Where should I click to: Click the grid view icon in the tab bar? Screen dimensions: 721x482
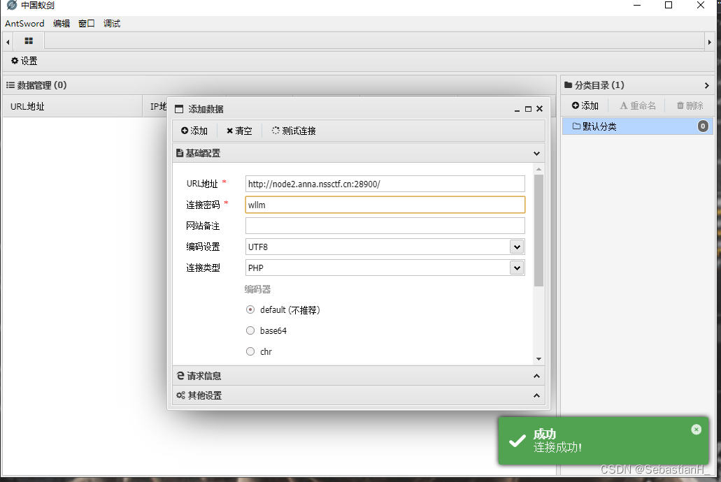[28, 41]
